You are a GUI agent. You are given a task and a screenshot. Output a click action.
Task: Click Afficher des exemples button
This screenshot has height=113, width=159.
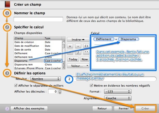(x=29, y=108)
